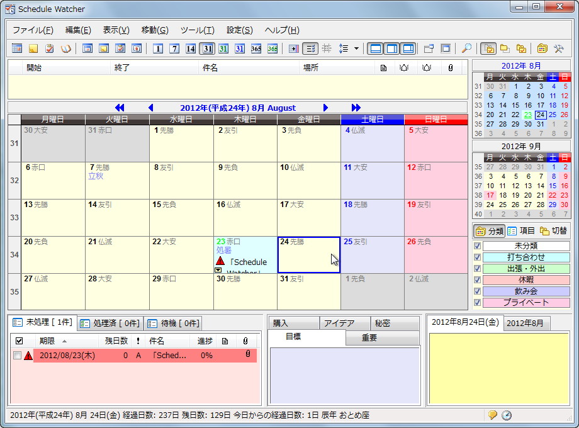
Task: Select the 7-day week view icon
Action: [173, 47]
